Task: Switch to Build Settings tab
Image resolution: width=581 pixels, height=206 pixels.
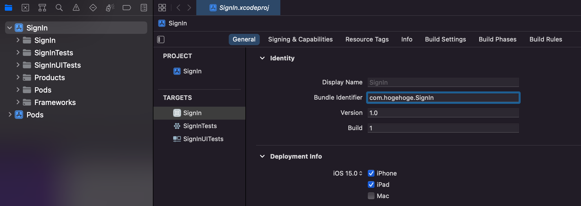Action: [445, 40]
